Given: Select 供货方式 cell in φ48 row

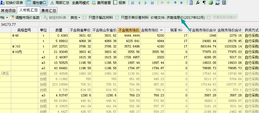Looking at the screenshot, I should tap(251, 35).
